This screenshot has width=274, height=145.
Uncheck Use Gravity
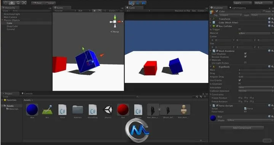point(240,80)
